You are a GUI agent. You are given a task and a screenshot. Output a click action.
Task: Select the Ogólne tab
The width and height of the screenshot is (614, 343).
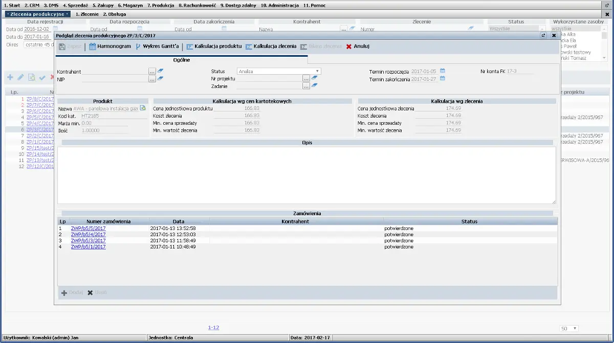point(182,60)
